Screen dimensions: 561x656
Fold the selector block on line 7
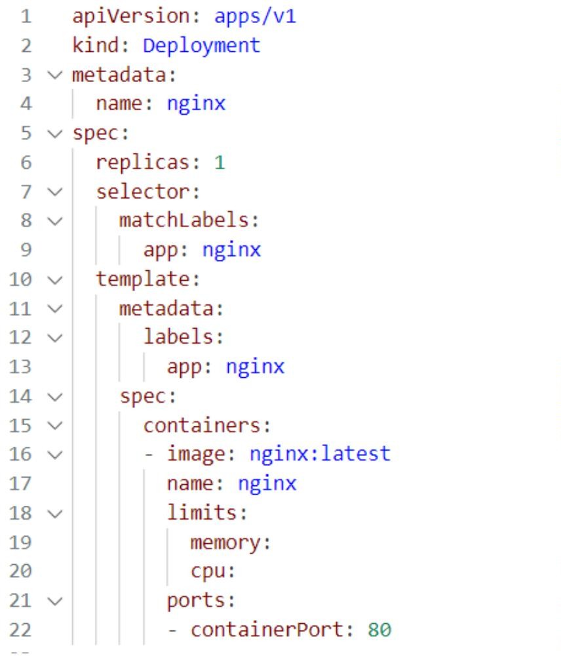click(55, 192)
